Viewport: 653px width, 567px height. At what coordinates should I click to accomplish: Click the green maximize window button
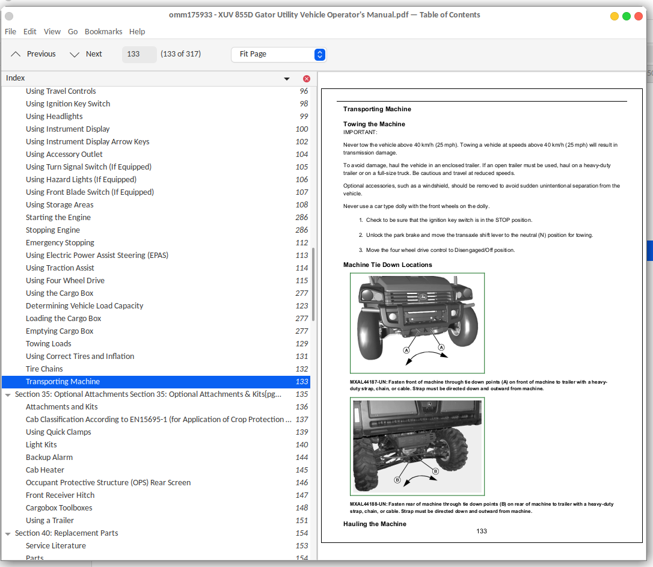click(627, 16)
